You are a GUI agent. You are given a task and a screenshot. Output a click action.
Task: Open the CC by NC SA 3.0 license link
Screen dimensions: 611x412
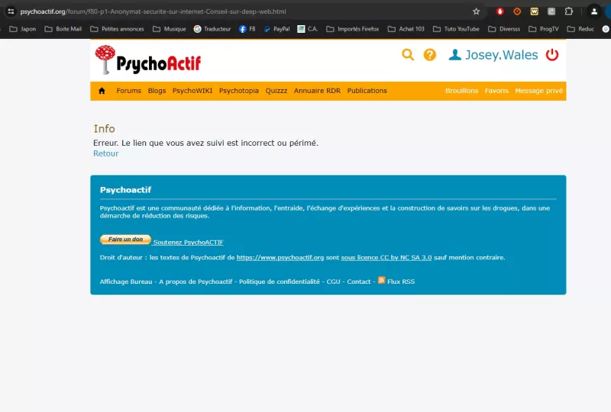(x=386, y=258)
